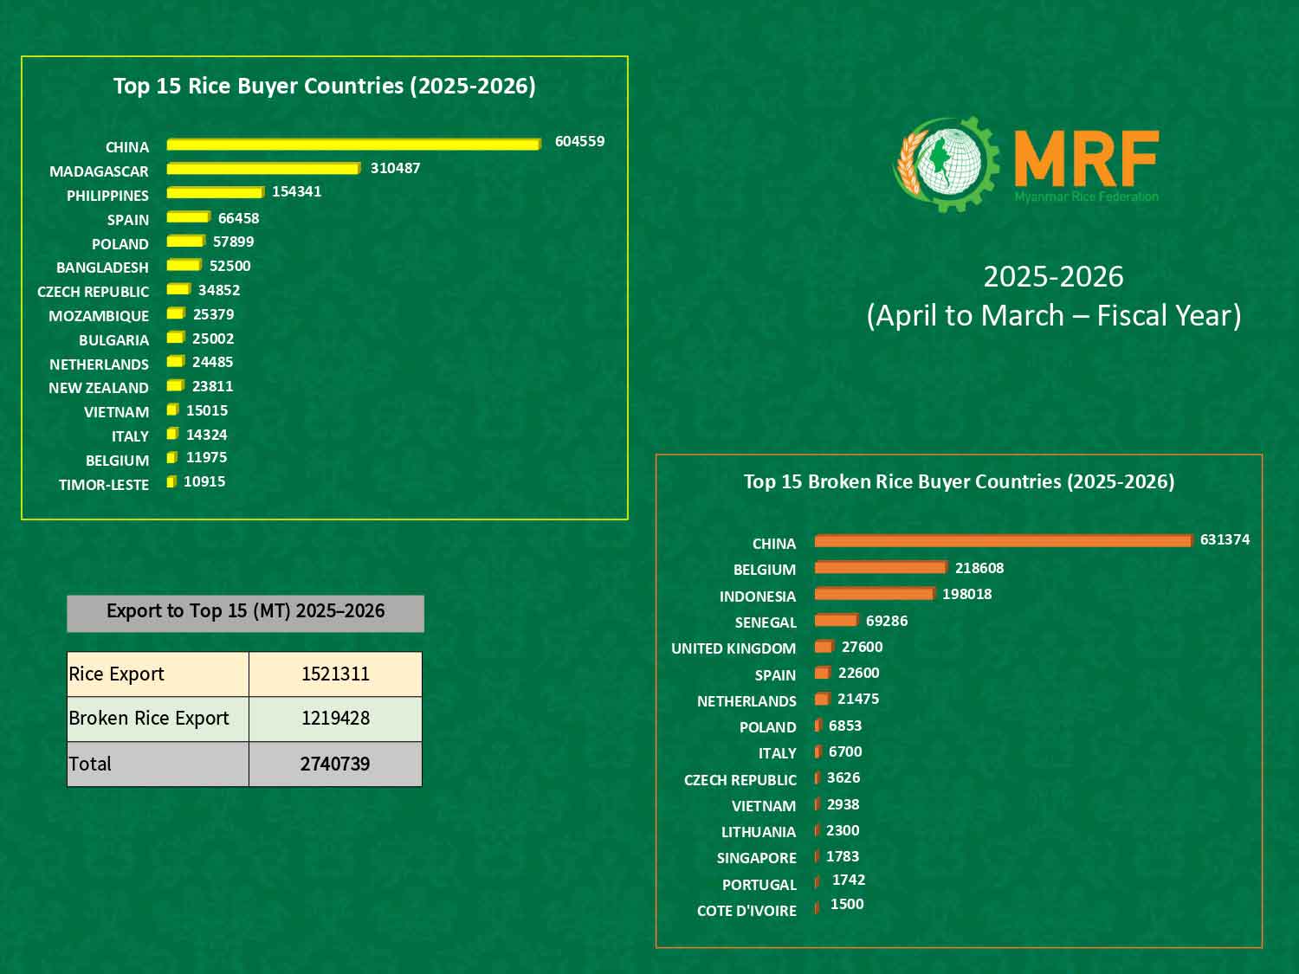Select the Senegal orange bar
The width and height of the screenshot is (1299, 974).
836,621
